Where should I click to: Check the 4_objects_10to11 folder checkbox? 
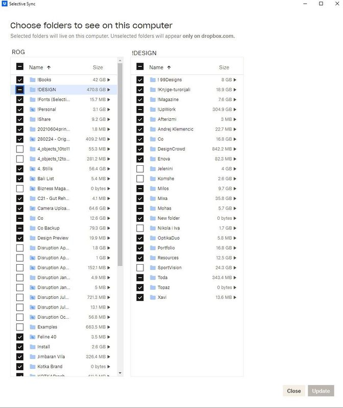(x=20, y=149)
